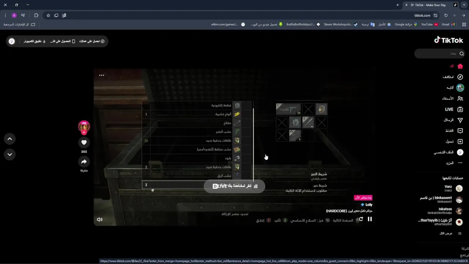Screen dimensions: 469x264
Task: Open the TikTok home icon in sidebar
Action: pos(460,66)
